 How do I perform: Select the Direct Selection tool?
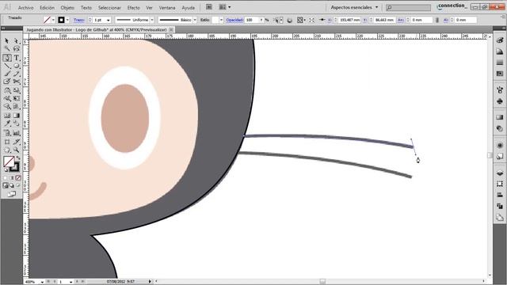(x=16, y=41)
